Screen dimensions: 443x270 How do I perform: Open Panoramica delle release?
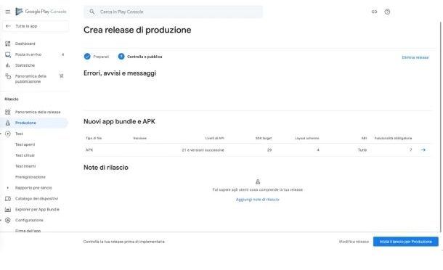coord(38,112)
